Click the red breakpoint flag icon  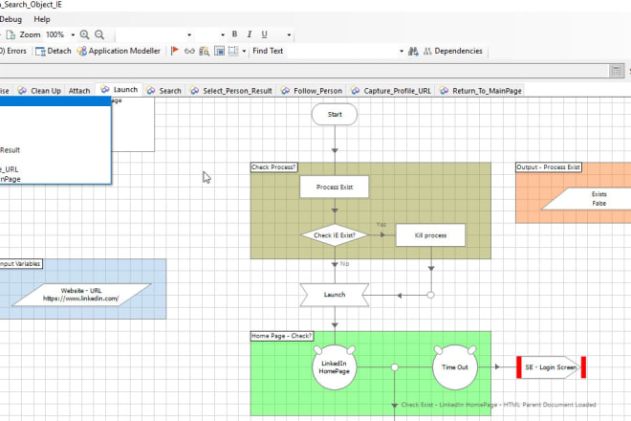click(x=174, y=51)
